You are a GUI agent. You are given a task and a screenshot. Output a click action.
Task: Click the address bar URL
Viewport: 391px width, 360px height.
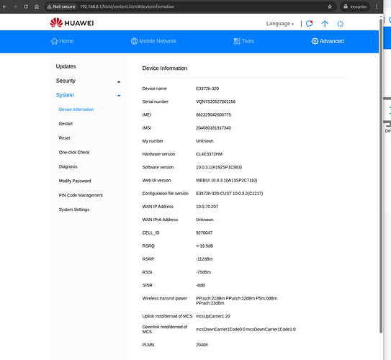point(127,6)
